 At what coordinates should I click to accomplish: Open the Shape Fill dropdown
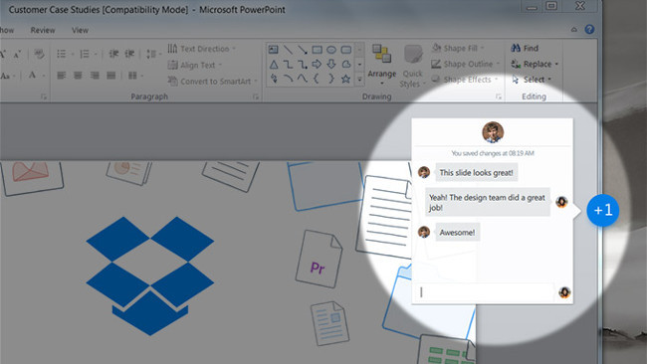[x=458, y=48]
